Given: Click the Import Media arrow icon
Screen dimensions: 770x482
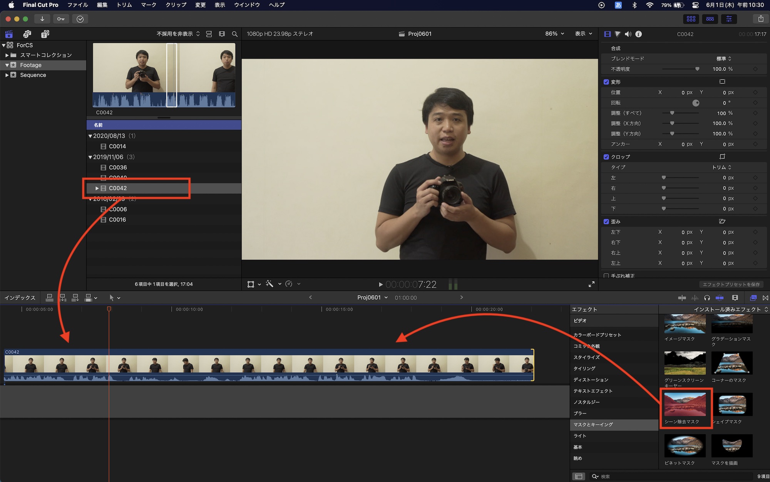Looking at the screenshot, I should (x=42, y=19).
